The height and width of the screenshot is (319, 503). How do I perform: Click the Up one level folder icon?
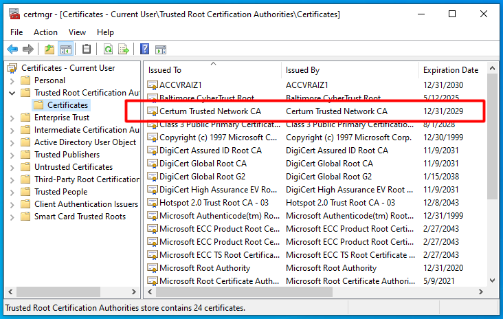(49, 49)
